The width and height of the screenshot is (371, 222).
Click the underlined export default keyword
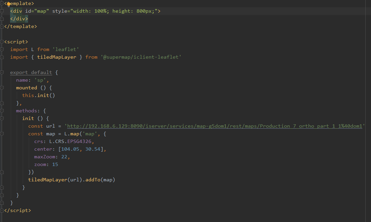(x=31, y=72)
